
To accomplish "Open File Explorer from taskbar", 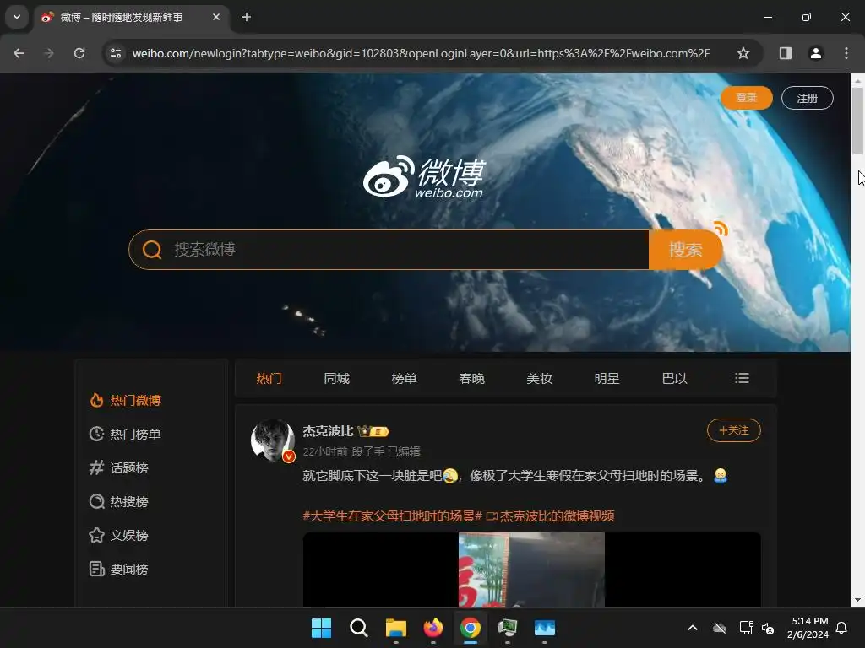I will (x=395, y=628).
